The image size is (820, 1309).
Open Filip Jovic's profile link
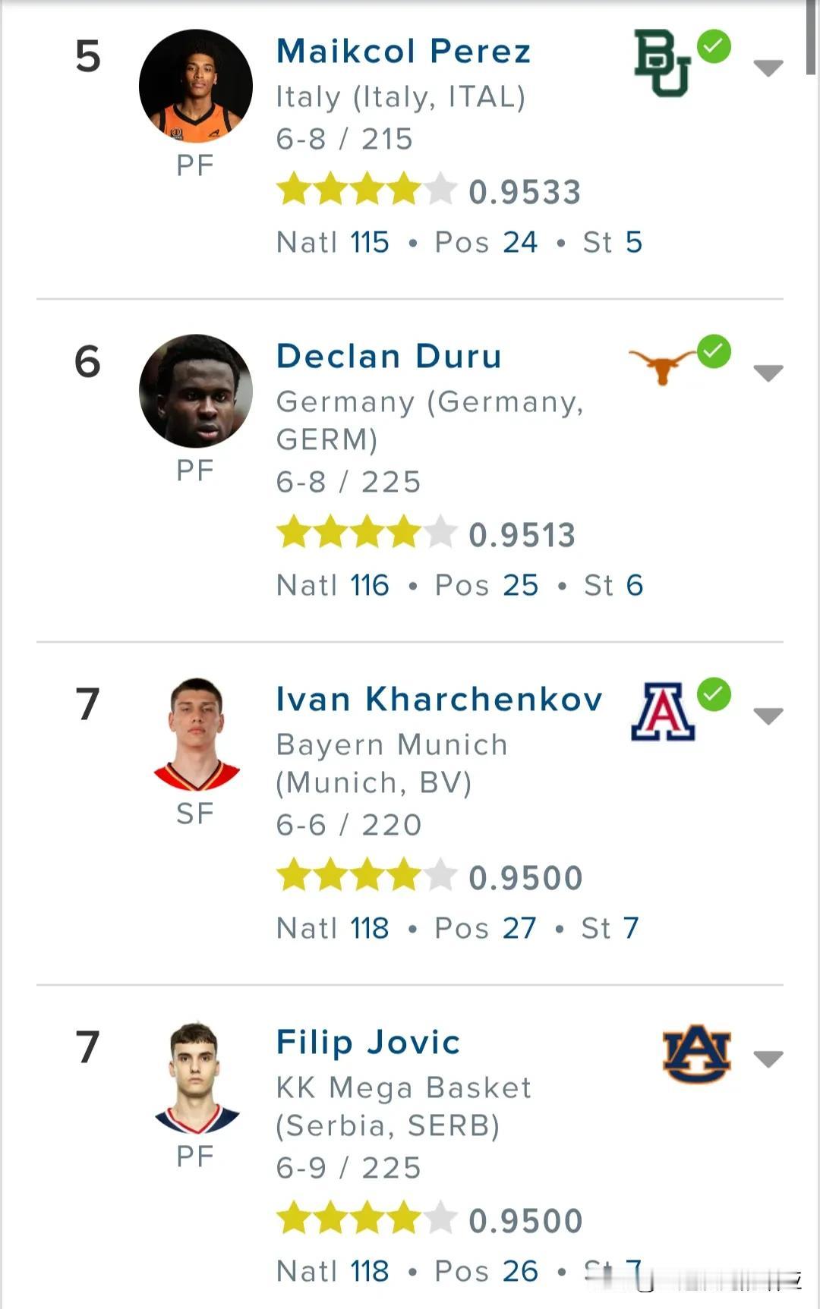[368, 1043]
